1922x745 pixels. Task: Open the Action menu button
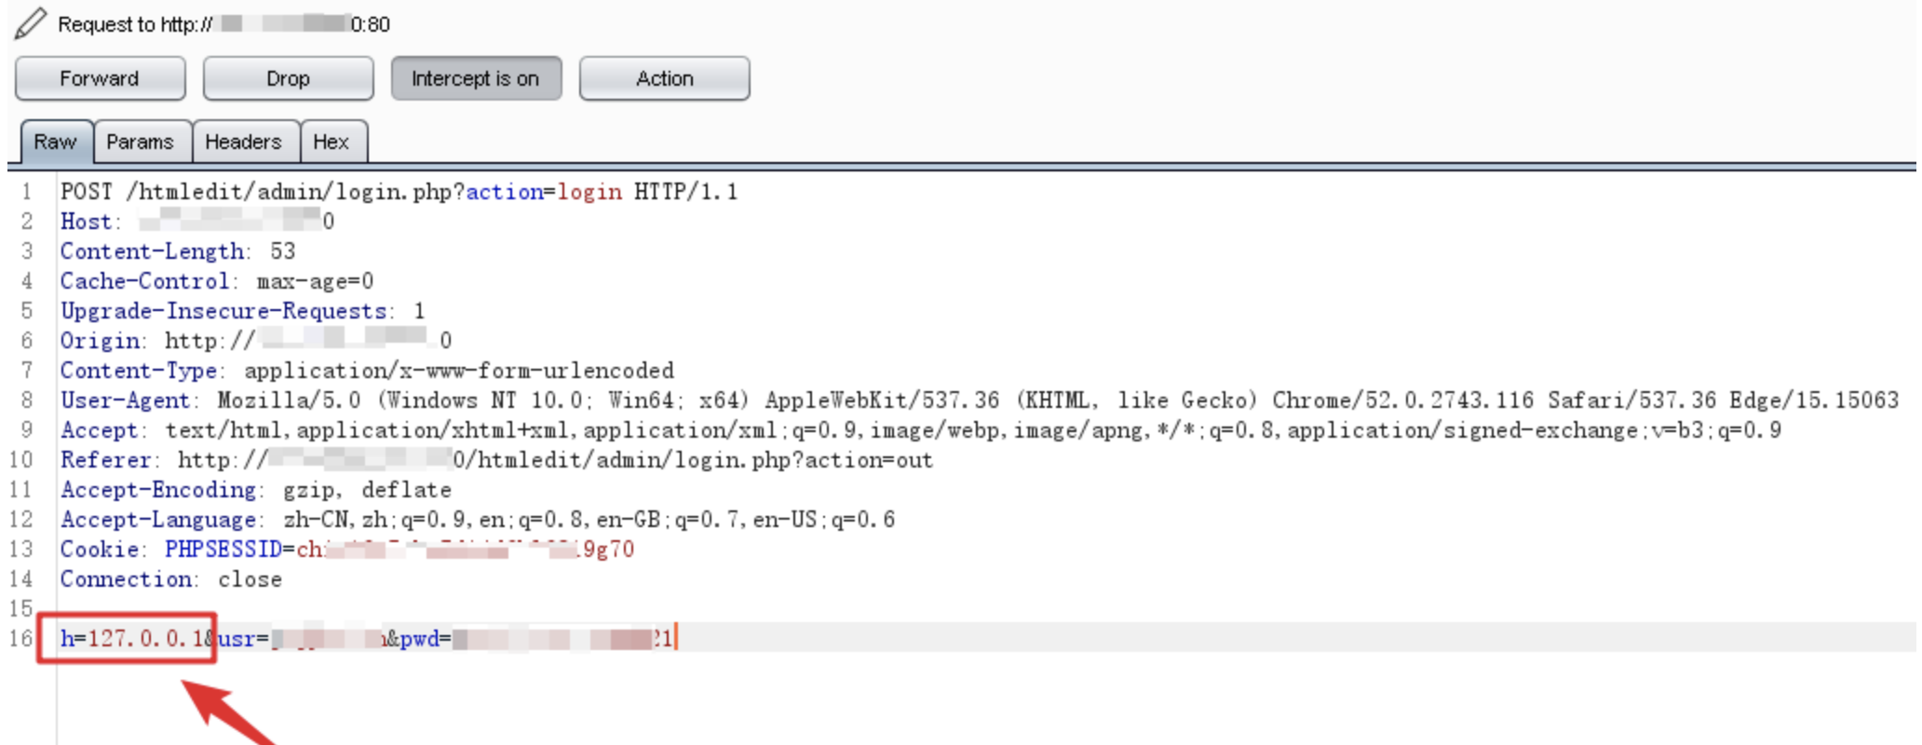(664, 78)
